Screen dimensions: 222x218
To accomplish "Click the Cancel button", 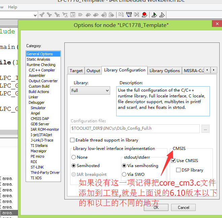I will [x=183, y=207].
